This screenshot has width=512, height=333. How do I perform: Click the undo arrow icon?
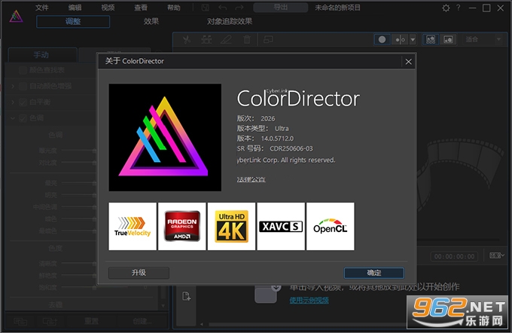point(223,8)
